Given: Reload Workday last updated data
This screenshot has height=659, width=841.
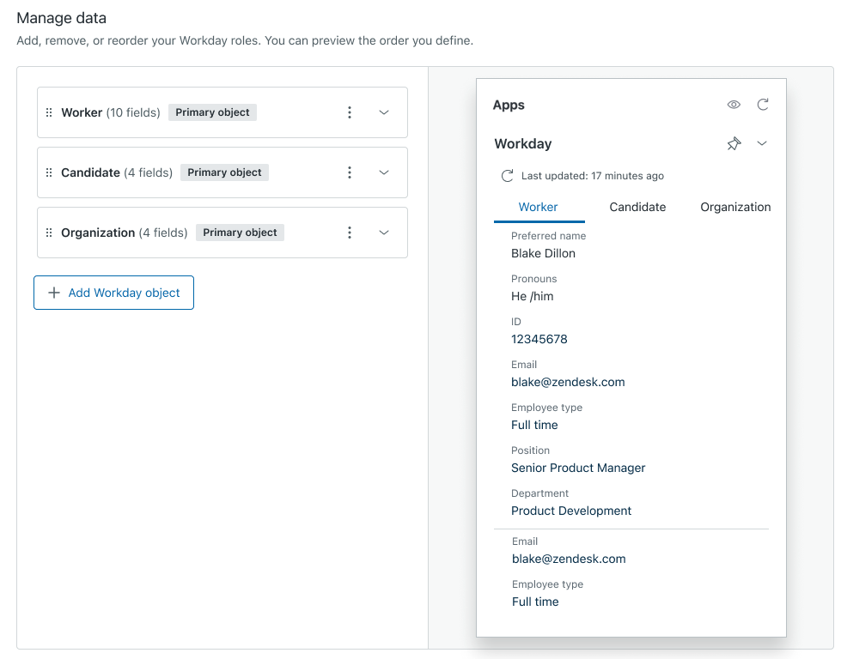Looking at the screenshot, I should [x=507, y=176].
